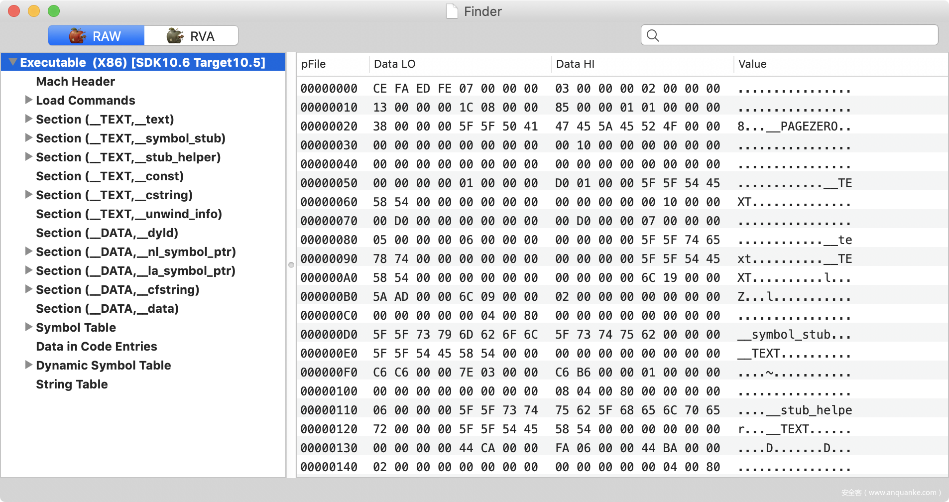
Task: Select Section (__DATA,__dyld)
Action: [x=107, y=233]
